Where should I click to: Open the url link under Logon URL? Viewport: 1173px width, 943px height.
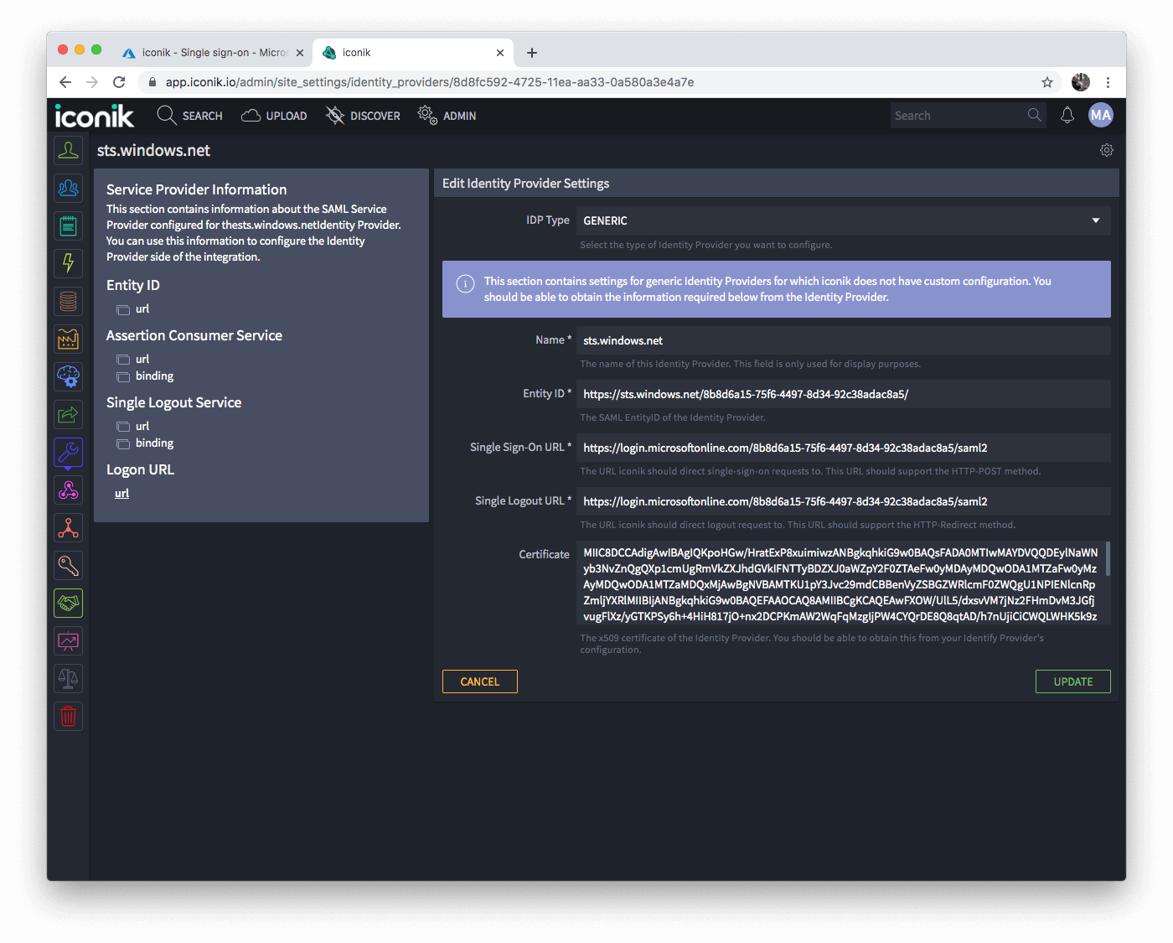[121, 493]
